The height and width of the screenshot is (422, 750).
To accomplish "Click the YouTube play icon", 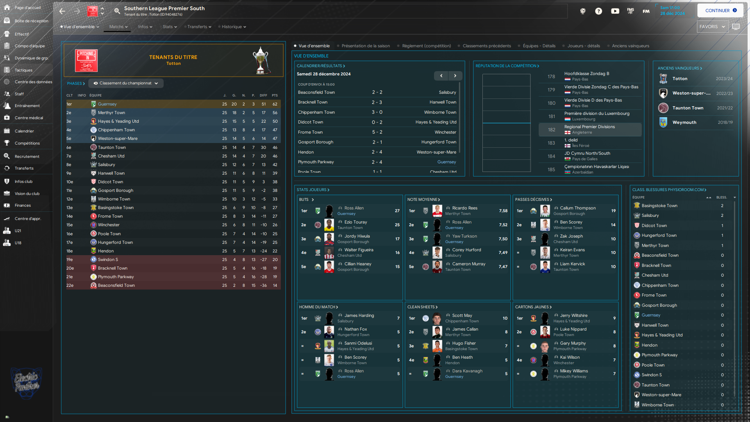I will coord(615,11).
